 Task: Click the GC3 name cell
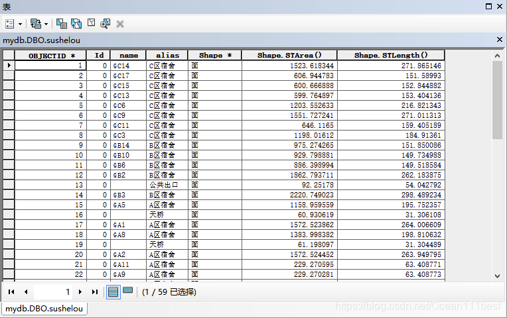tap(128, 136)
